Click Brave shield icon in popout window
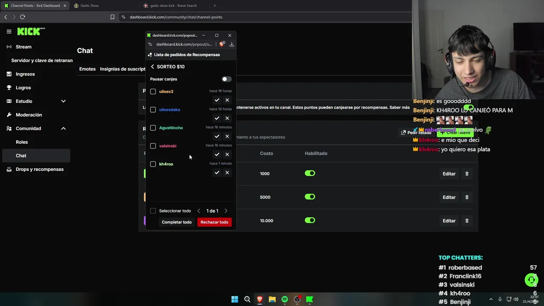This screenshot has height=306, width=544. point(221,44)
